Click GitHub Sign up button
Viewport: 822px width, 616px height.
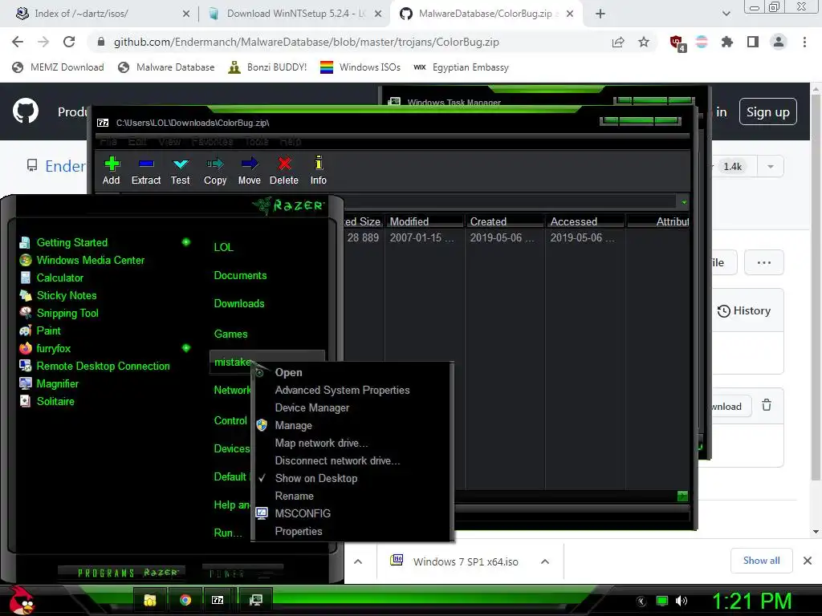point(767,111)
